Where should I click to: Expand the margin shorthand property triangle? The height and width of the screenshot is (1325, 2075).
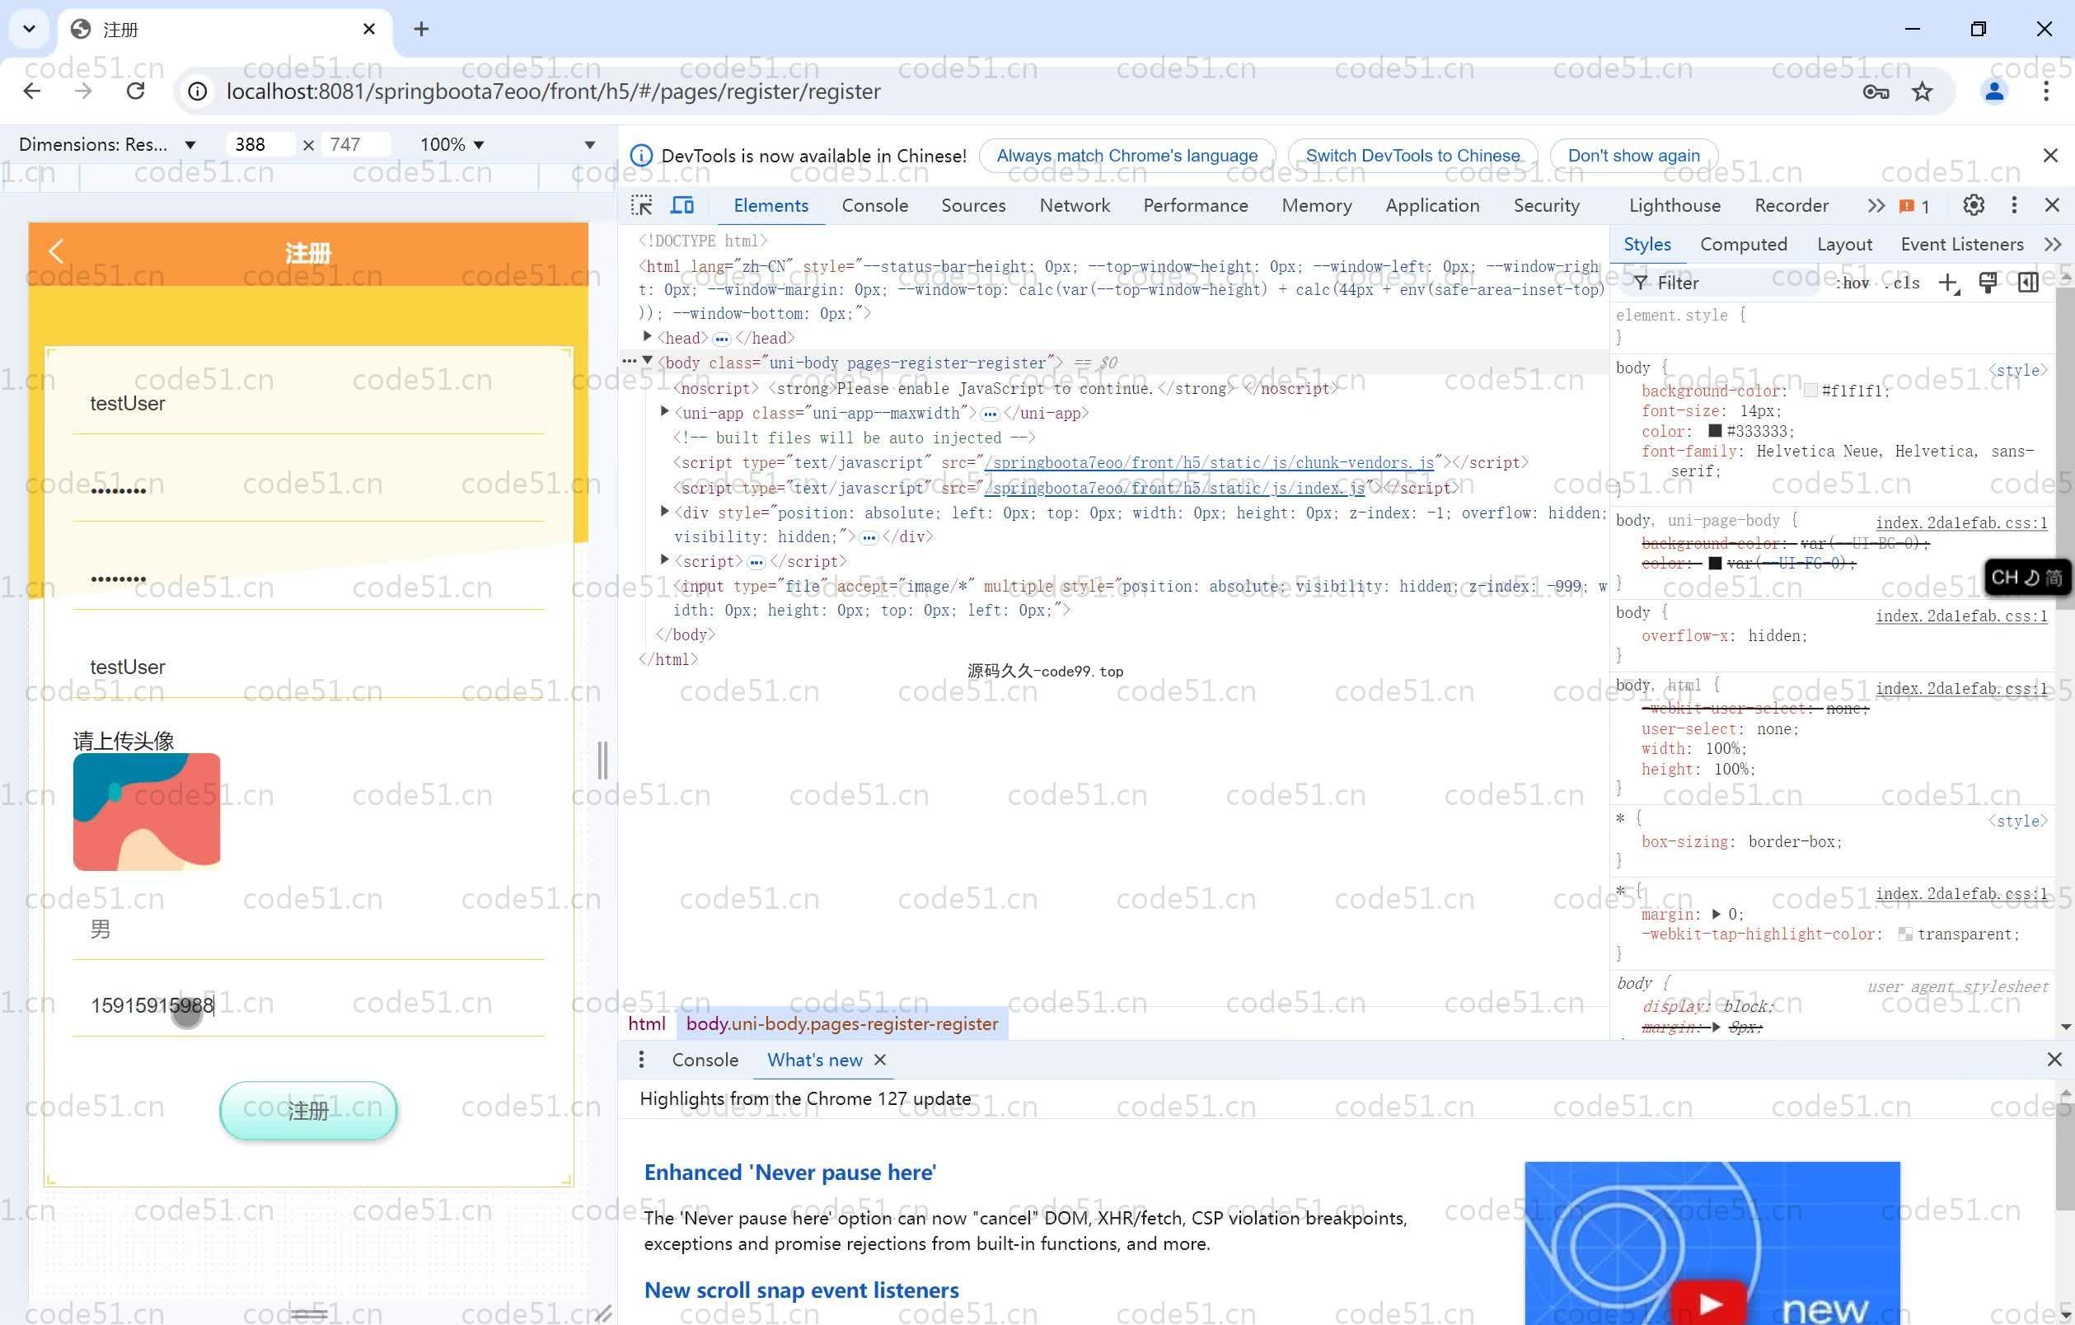(1716, 915)
